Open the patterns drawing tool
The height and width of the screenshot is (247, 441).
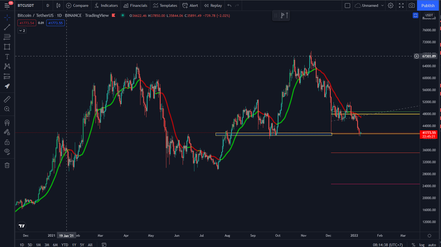coord(7,66)
